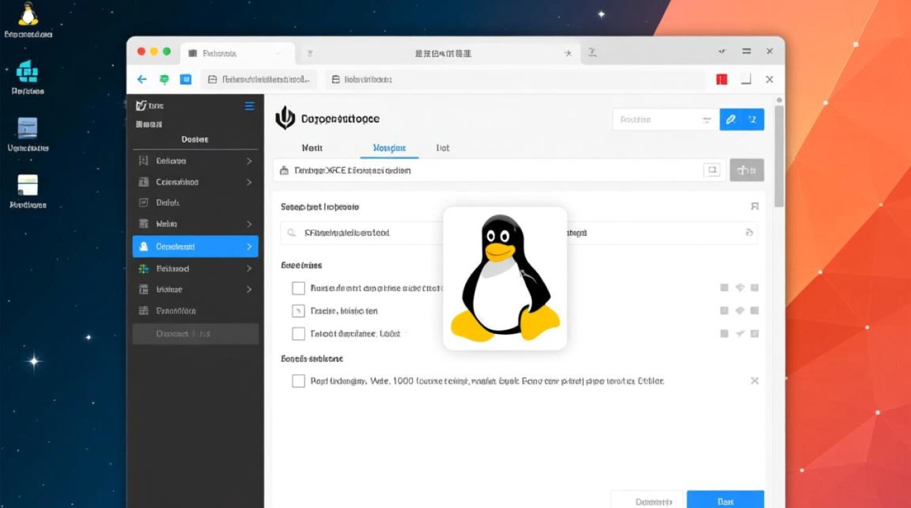This screenshot has height=508, width=911.
Task: Open the blue hamburger menu in the sidebar
Action: [x=249, y=106]
